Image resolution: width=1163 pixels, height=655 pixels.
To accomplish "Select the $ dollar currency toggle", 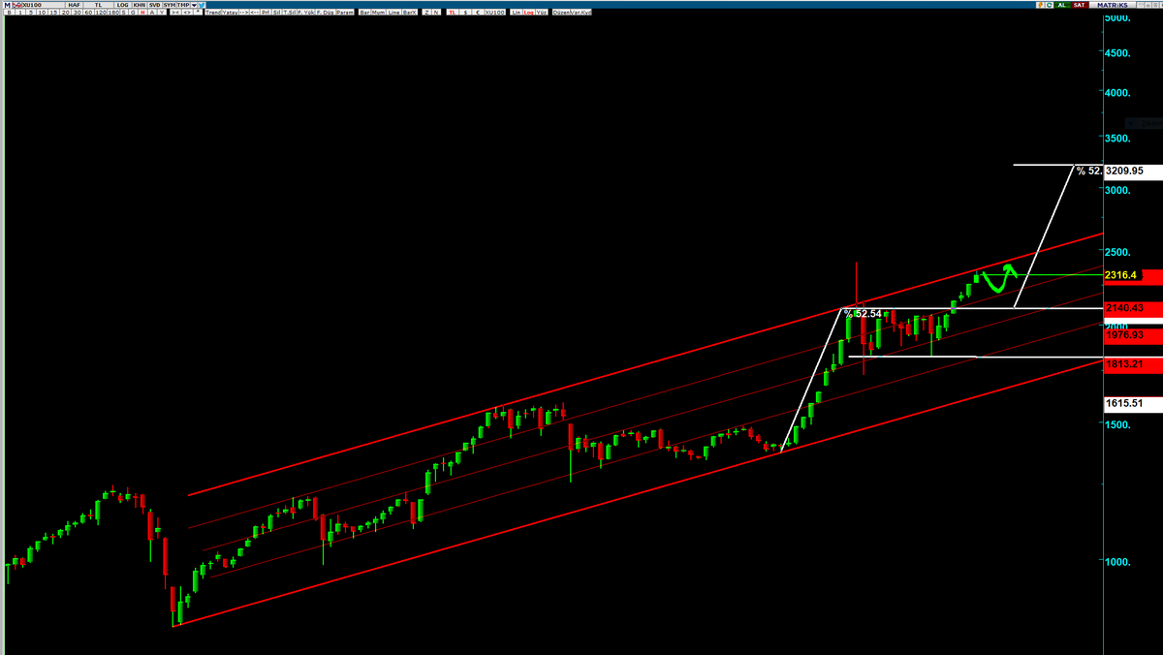I will point(465,12).
